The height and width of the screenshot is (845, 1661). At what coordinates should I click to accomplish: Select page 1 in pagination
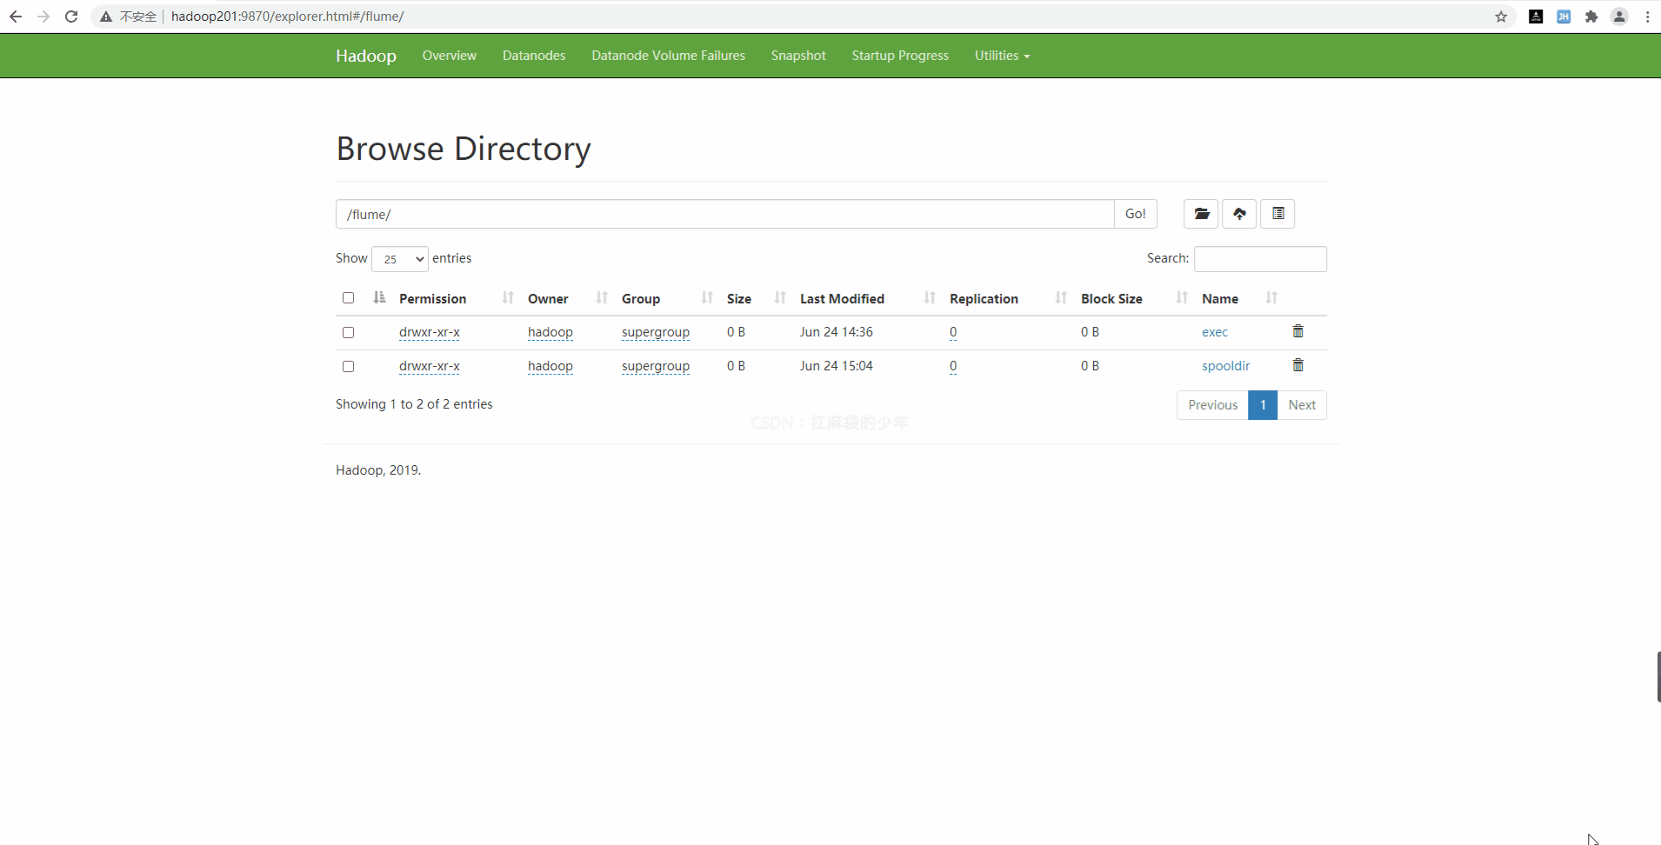1263,405
